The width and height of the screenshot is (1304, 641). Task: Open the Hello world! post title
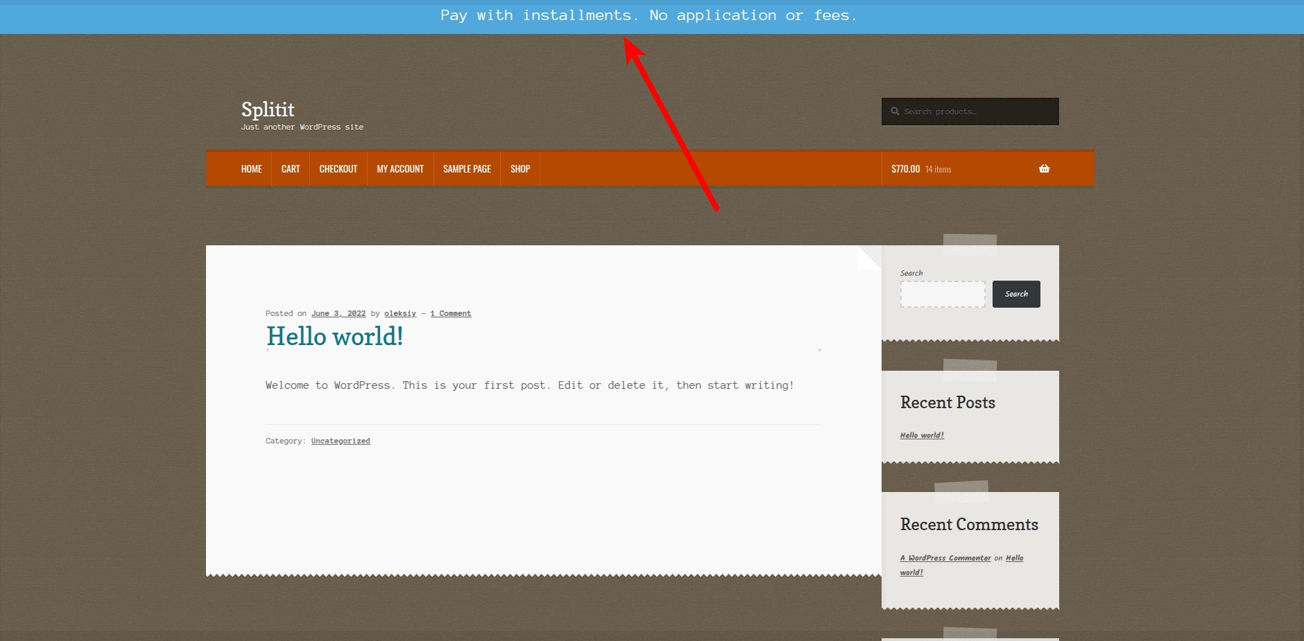pyautogui.click(x=334, y=337)
